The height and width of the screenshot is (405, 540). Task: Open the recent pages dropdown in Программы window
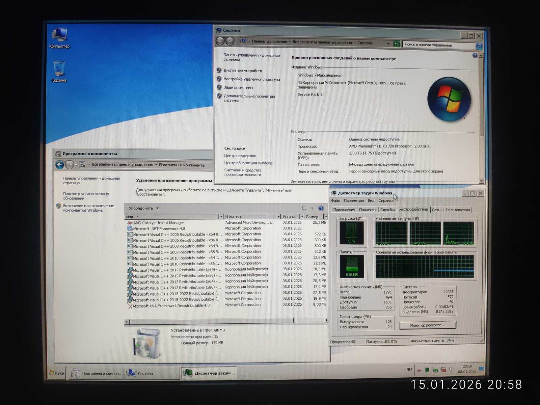tap(76, 165)
